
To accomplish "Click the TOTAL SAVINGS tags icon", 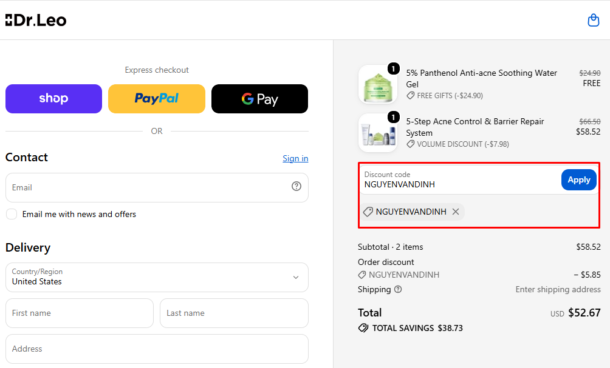I will (x=363, y=328).
